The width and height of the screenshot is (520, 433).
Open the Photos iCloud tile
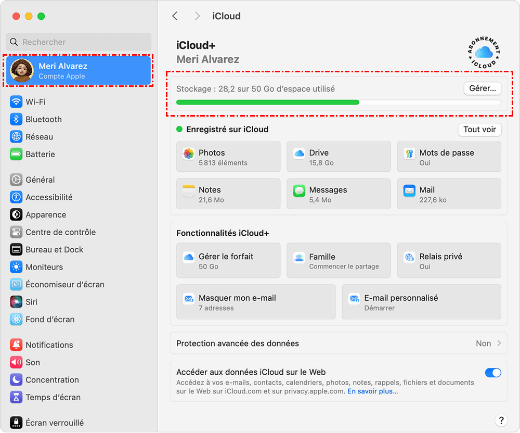click(228, 157)
